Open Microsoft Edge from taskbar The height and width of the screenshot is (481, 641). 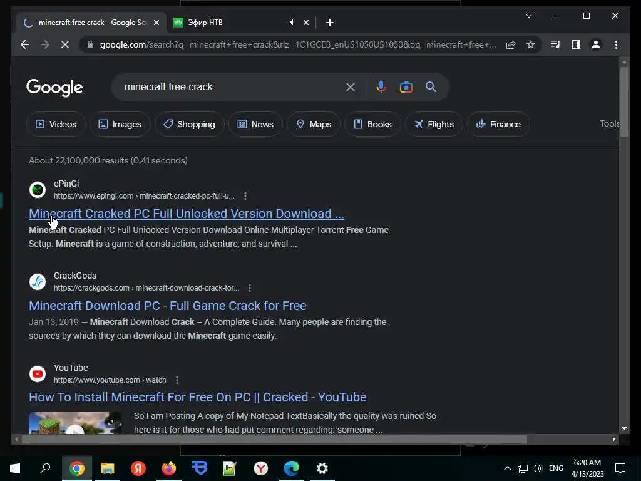tap(292, 468)
